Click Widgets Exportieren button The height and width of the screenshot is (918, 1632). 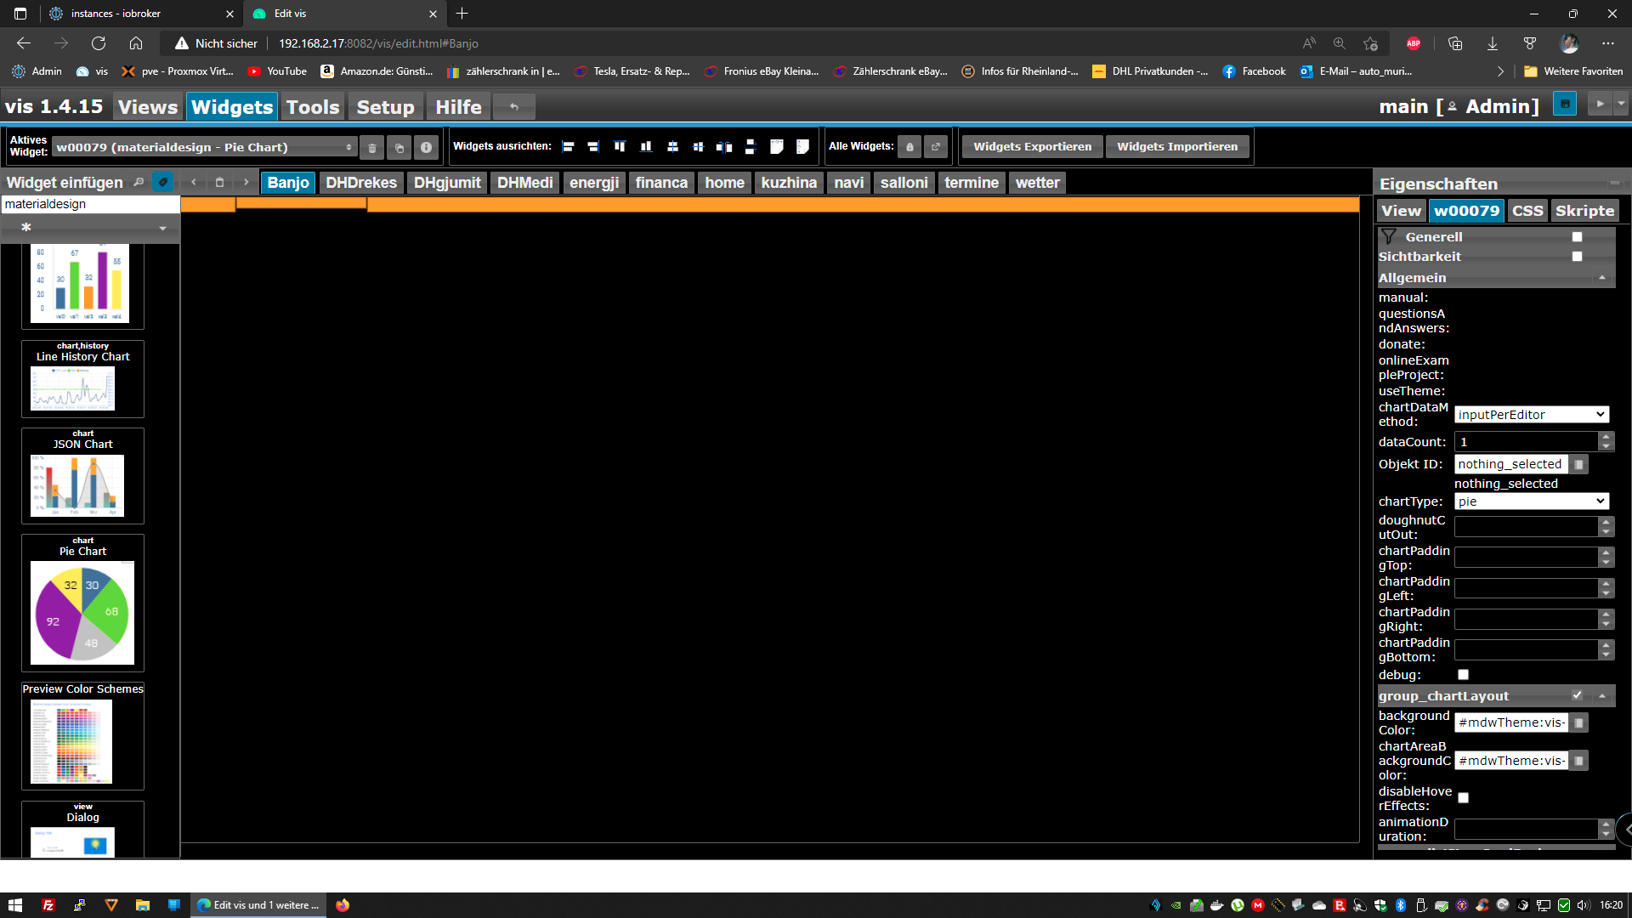point(1032,147)
